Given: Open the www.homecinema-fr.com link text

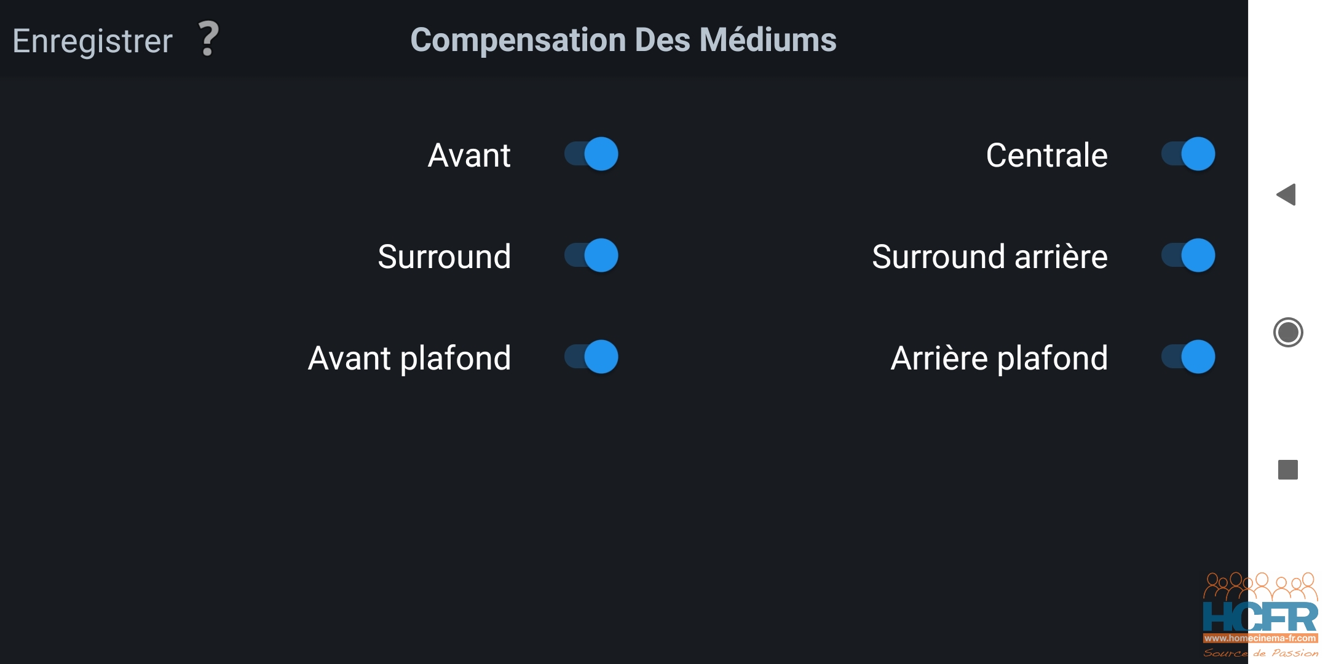Looking at the screenshot, I should click(x=1260, y=638).
